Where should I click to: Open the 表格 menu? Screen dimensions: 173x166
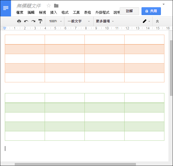pyautogui.click(x=87, y=12)
